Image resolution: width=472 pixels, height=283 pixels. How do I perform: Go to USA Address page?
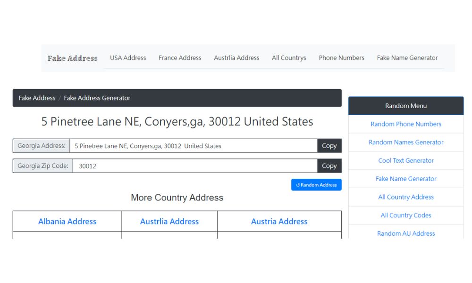point(128,58)
